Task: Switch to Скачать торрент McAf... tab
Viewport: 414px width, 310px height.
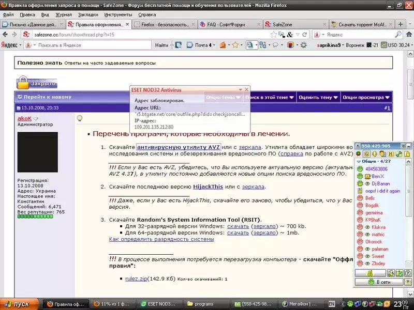Action: (361, 24)
